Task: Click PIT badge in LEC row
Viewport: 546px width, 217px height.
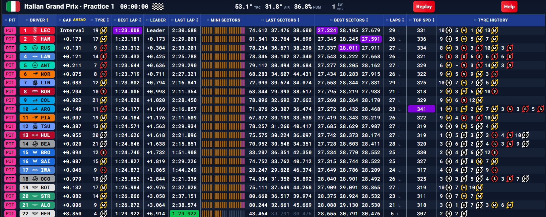Action: coord(10,30)
